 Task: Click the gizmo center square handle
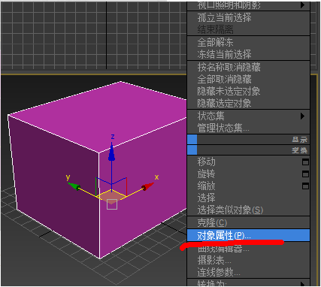click(x=112, y=204)
